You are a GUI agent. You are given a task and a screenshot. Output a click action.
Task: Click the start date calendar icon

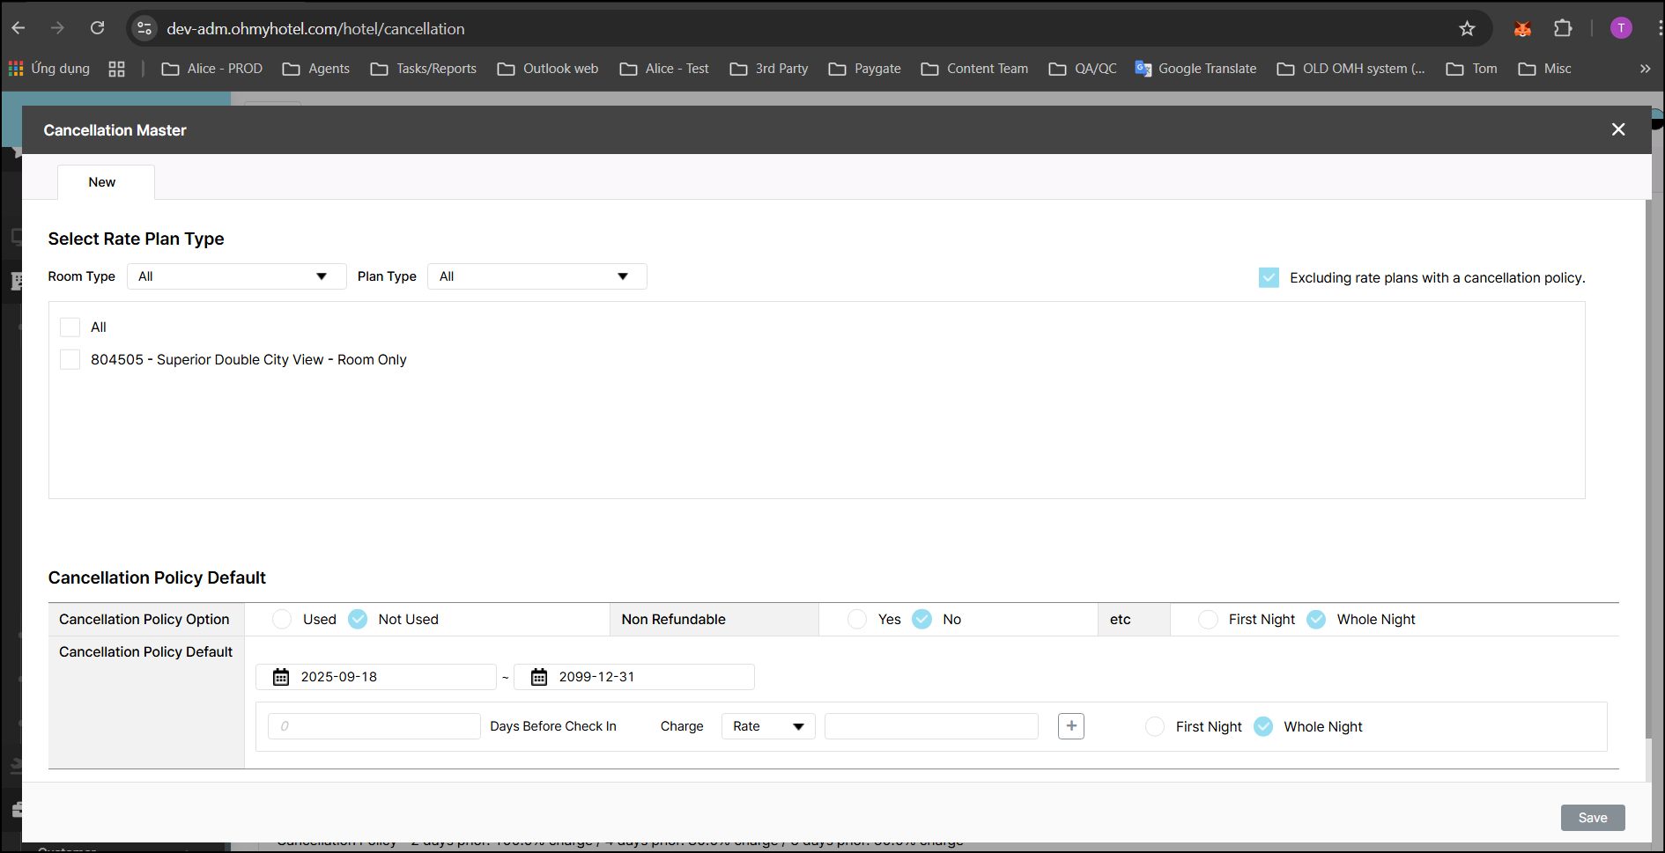coord(281,677)
